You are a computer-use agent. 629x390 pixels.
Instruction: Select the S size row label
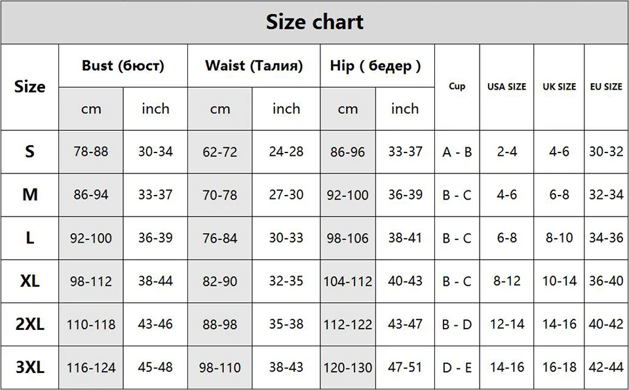tap(29, 152)
